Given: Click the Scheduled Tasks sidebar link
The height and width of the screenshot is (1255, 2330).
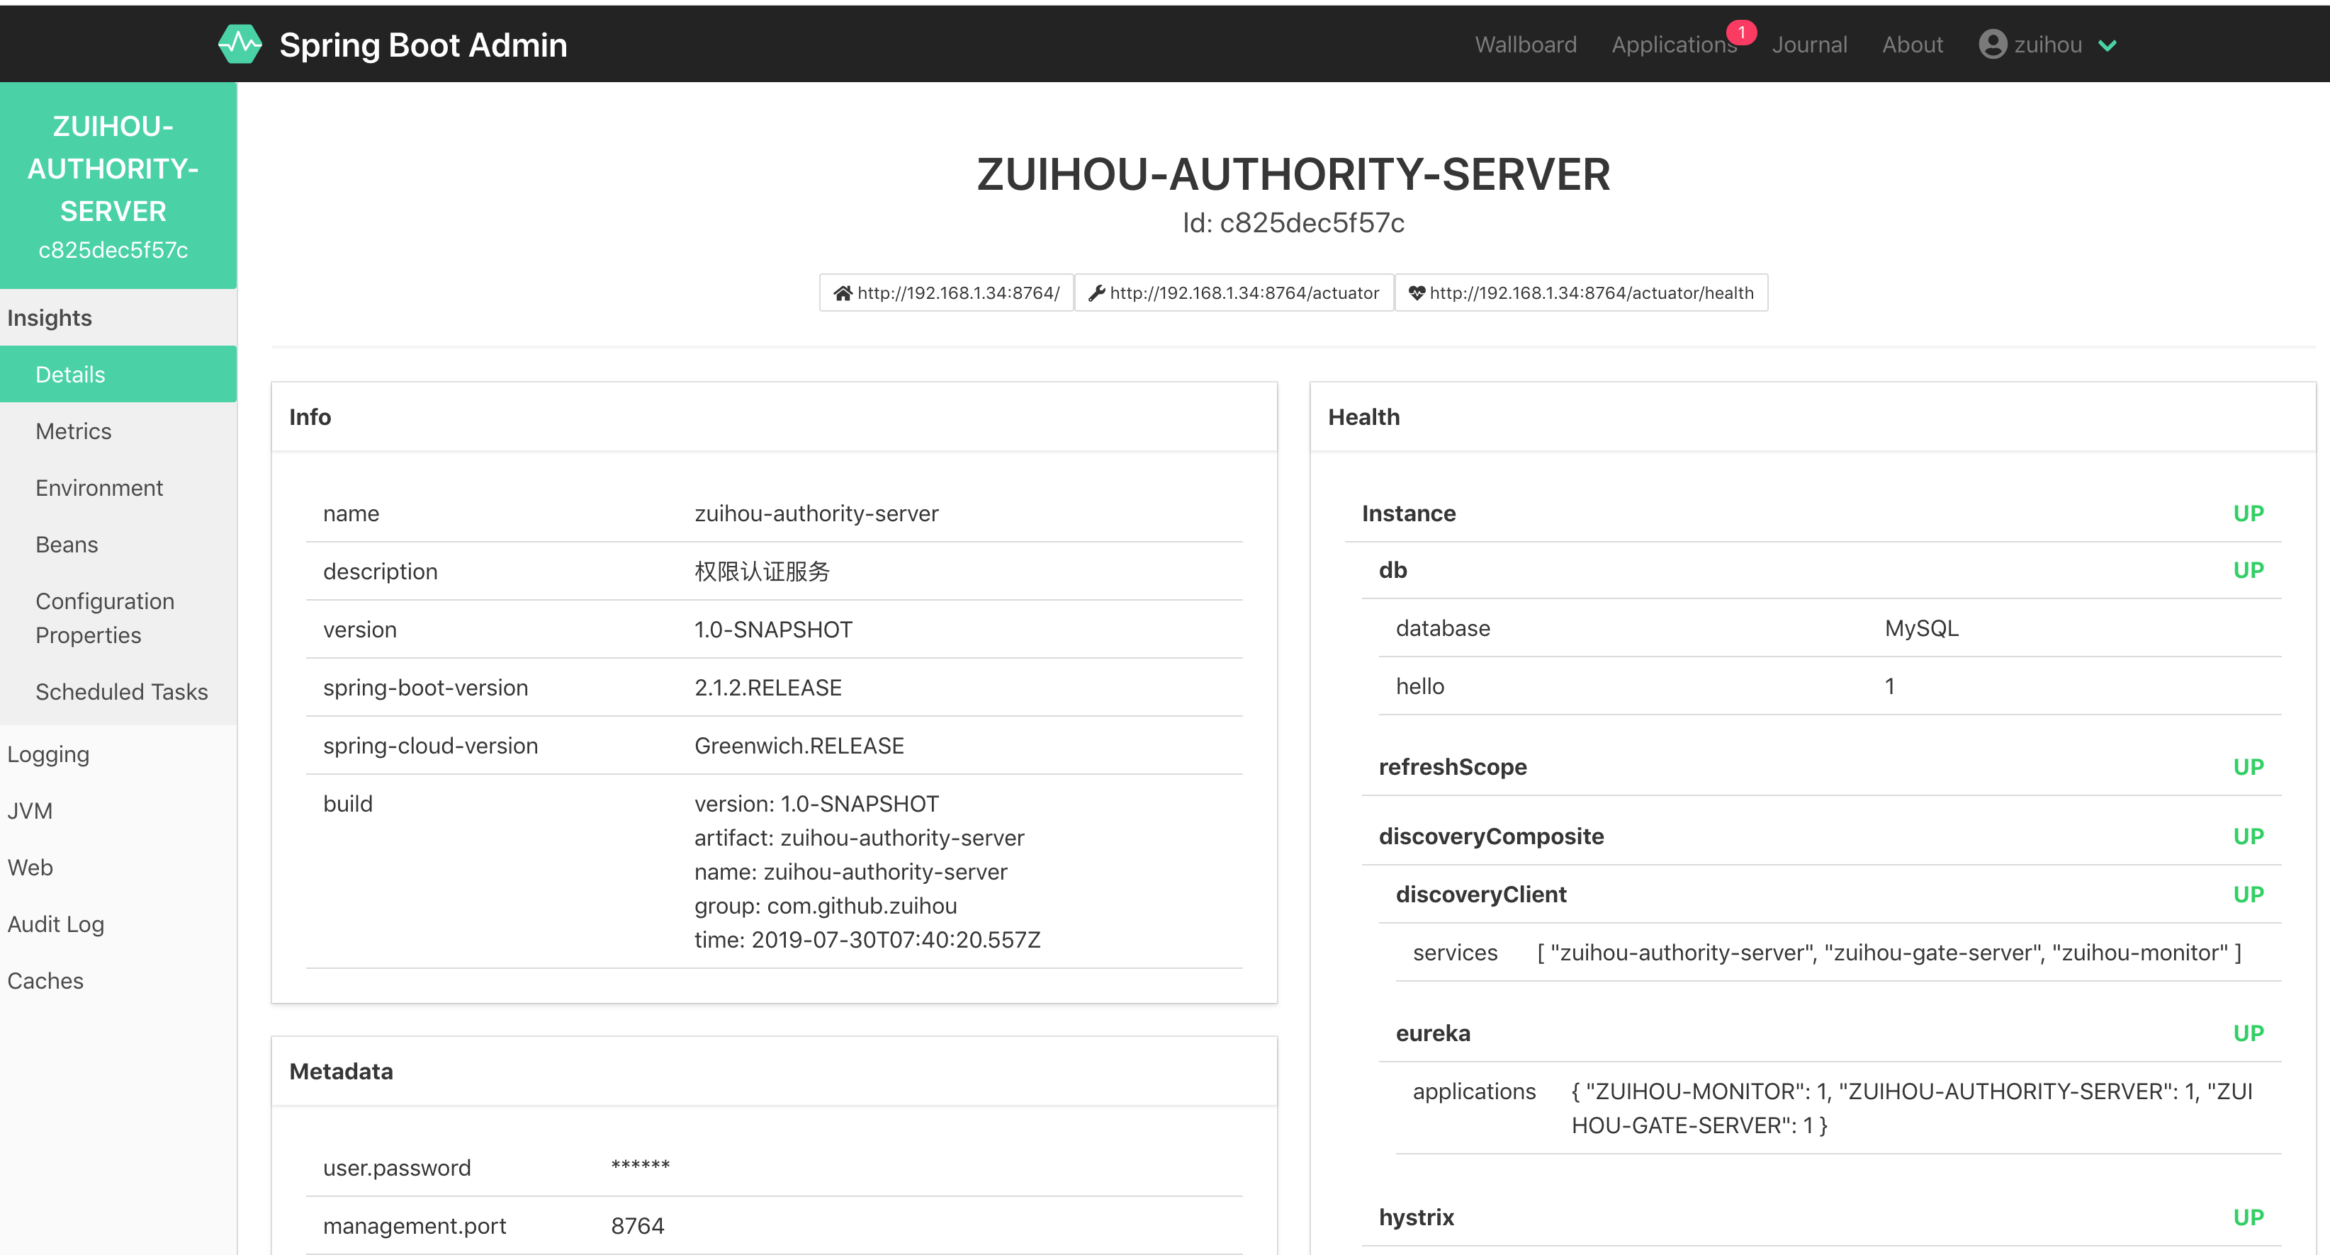Looking at the screenshot, I should 121,692.
